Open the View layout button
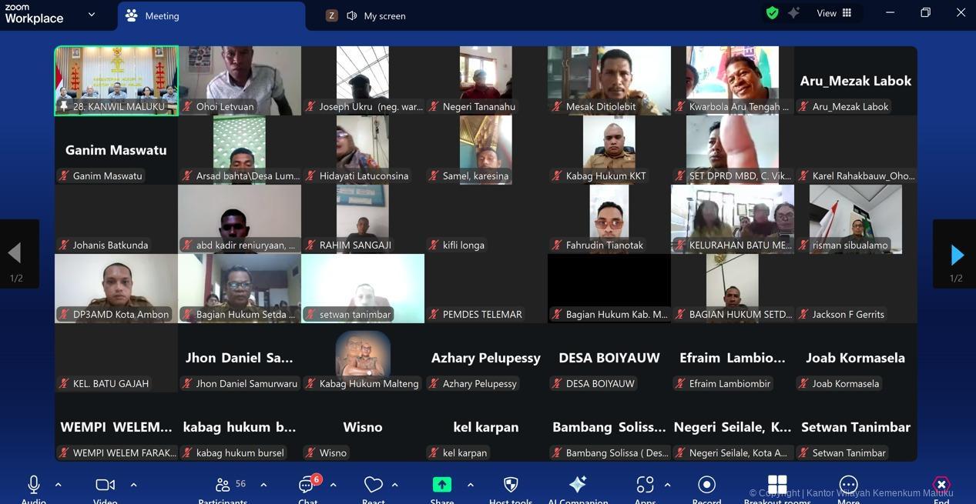This screenshot has width=976, height=504. click(834, 13)
